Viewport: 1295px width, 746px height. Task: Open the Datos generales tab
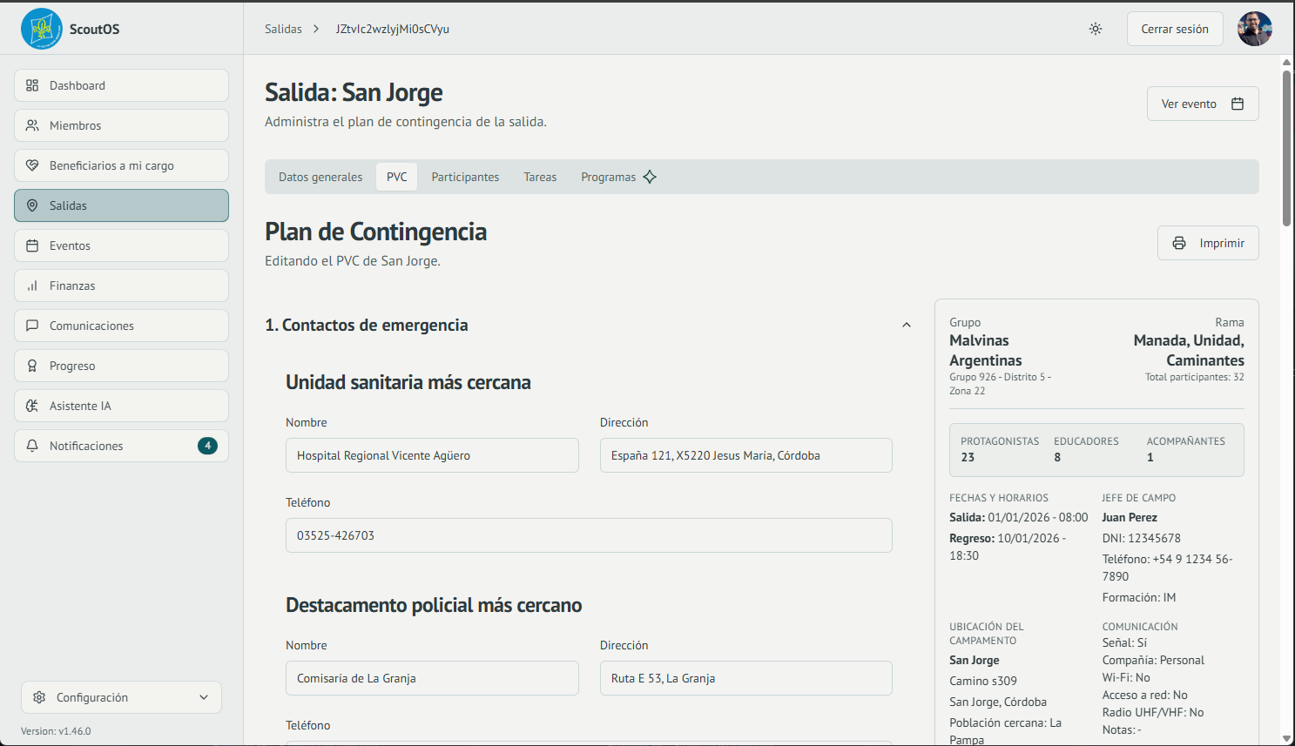coord(320,177)
